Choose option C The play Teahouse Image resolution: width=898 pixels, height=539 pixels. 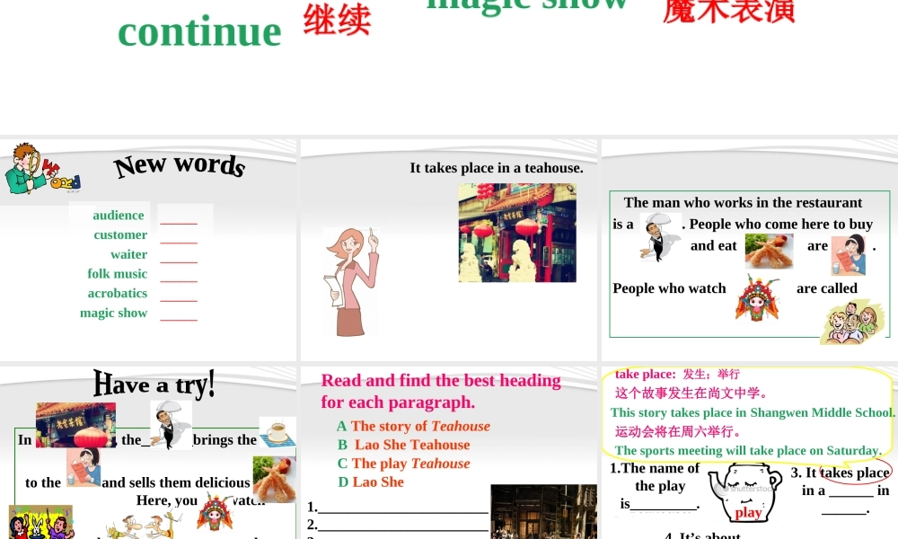[404, 464]
